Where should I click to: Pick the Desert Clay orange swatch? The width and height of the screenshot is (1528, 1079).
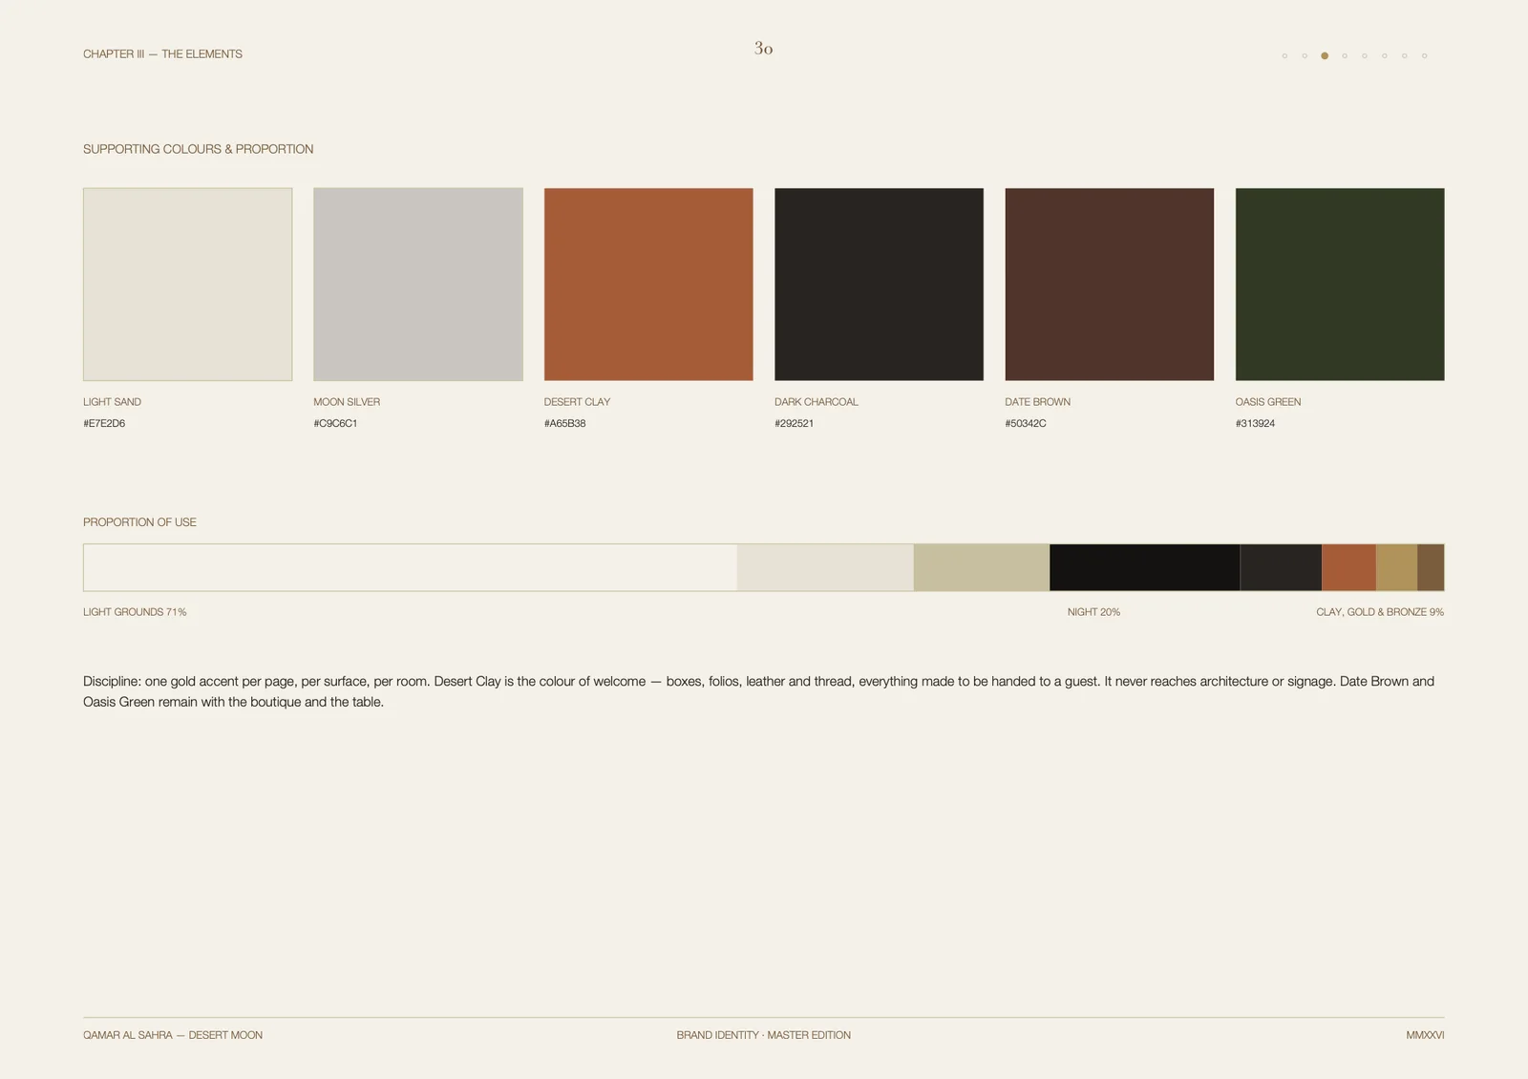coord(648,284)
